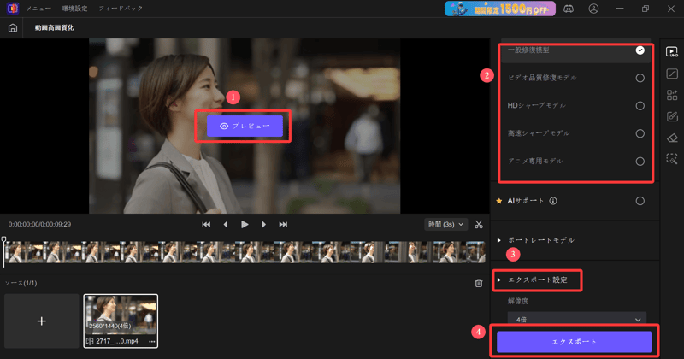Enable the AIサポート toggle

(640, 201)
